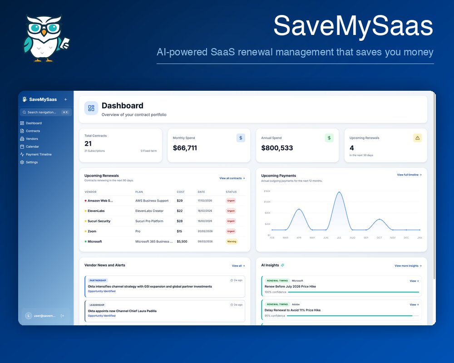Viewport: 454px width, 363px height.
Task: Click the Annual Spend green dollar icon
Action: coord(329,138)
